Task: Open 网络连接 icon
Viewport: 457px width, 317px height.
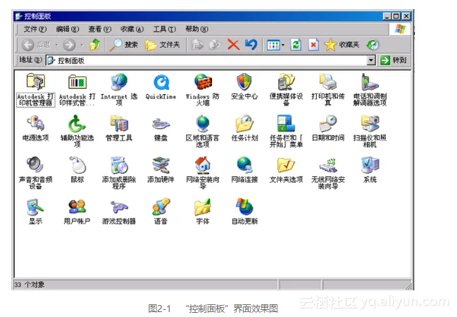Action: pos(244,165)
